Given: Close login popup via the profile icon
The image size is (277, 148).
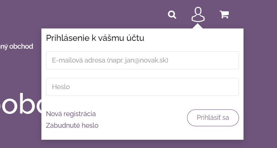Looking at the screenshot, I should tap(198, 14).
